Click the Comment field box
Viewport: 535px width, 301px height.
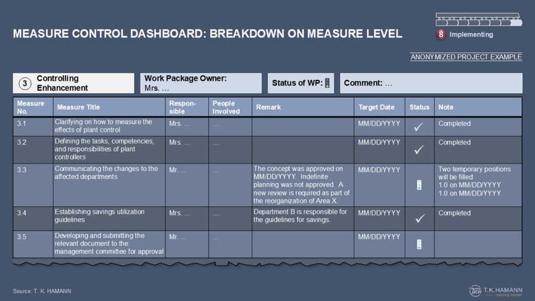431,83
